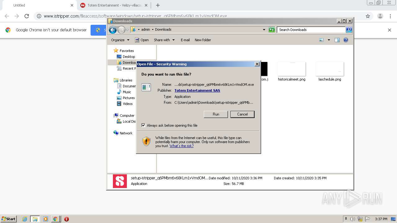The height and width of the screenshot is (223, 397).
Task: Open Explorer help icon
Action: [x=346, y=40]
